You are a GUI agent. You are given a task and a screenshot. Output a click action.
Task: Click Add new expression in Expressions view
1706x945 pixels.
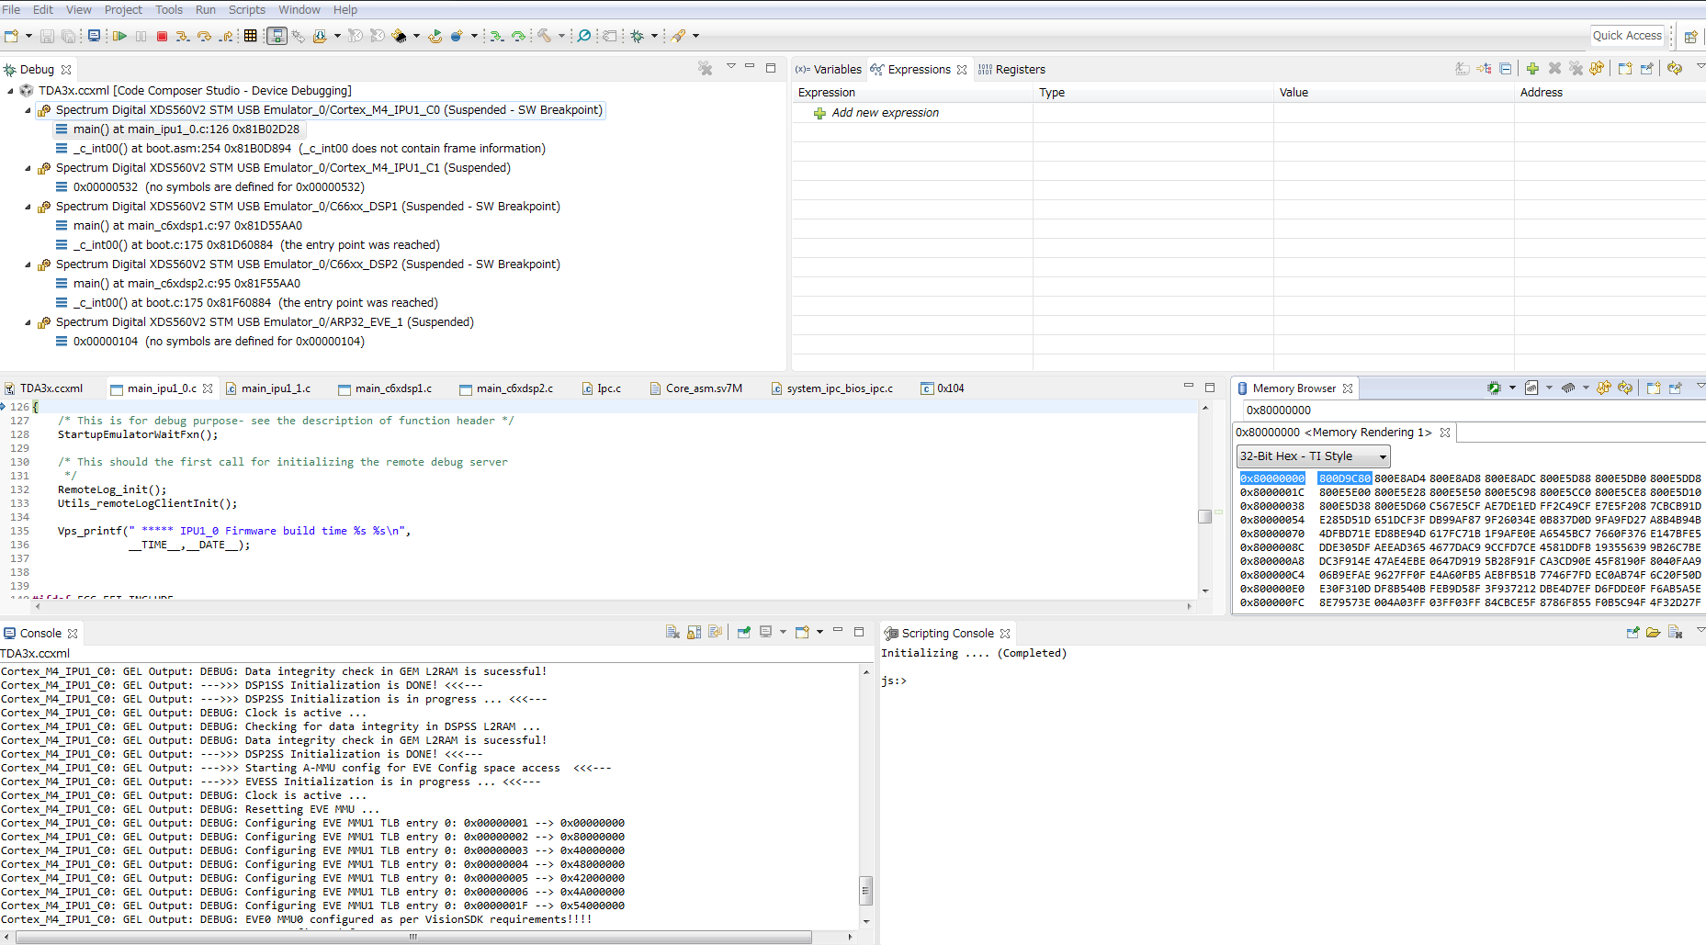click(885, 112)
